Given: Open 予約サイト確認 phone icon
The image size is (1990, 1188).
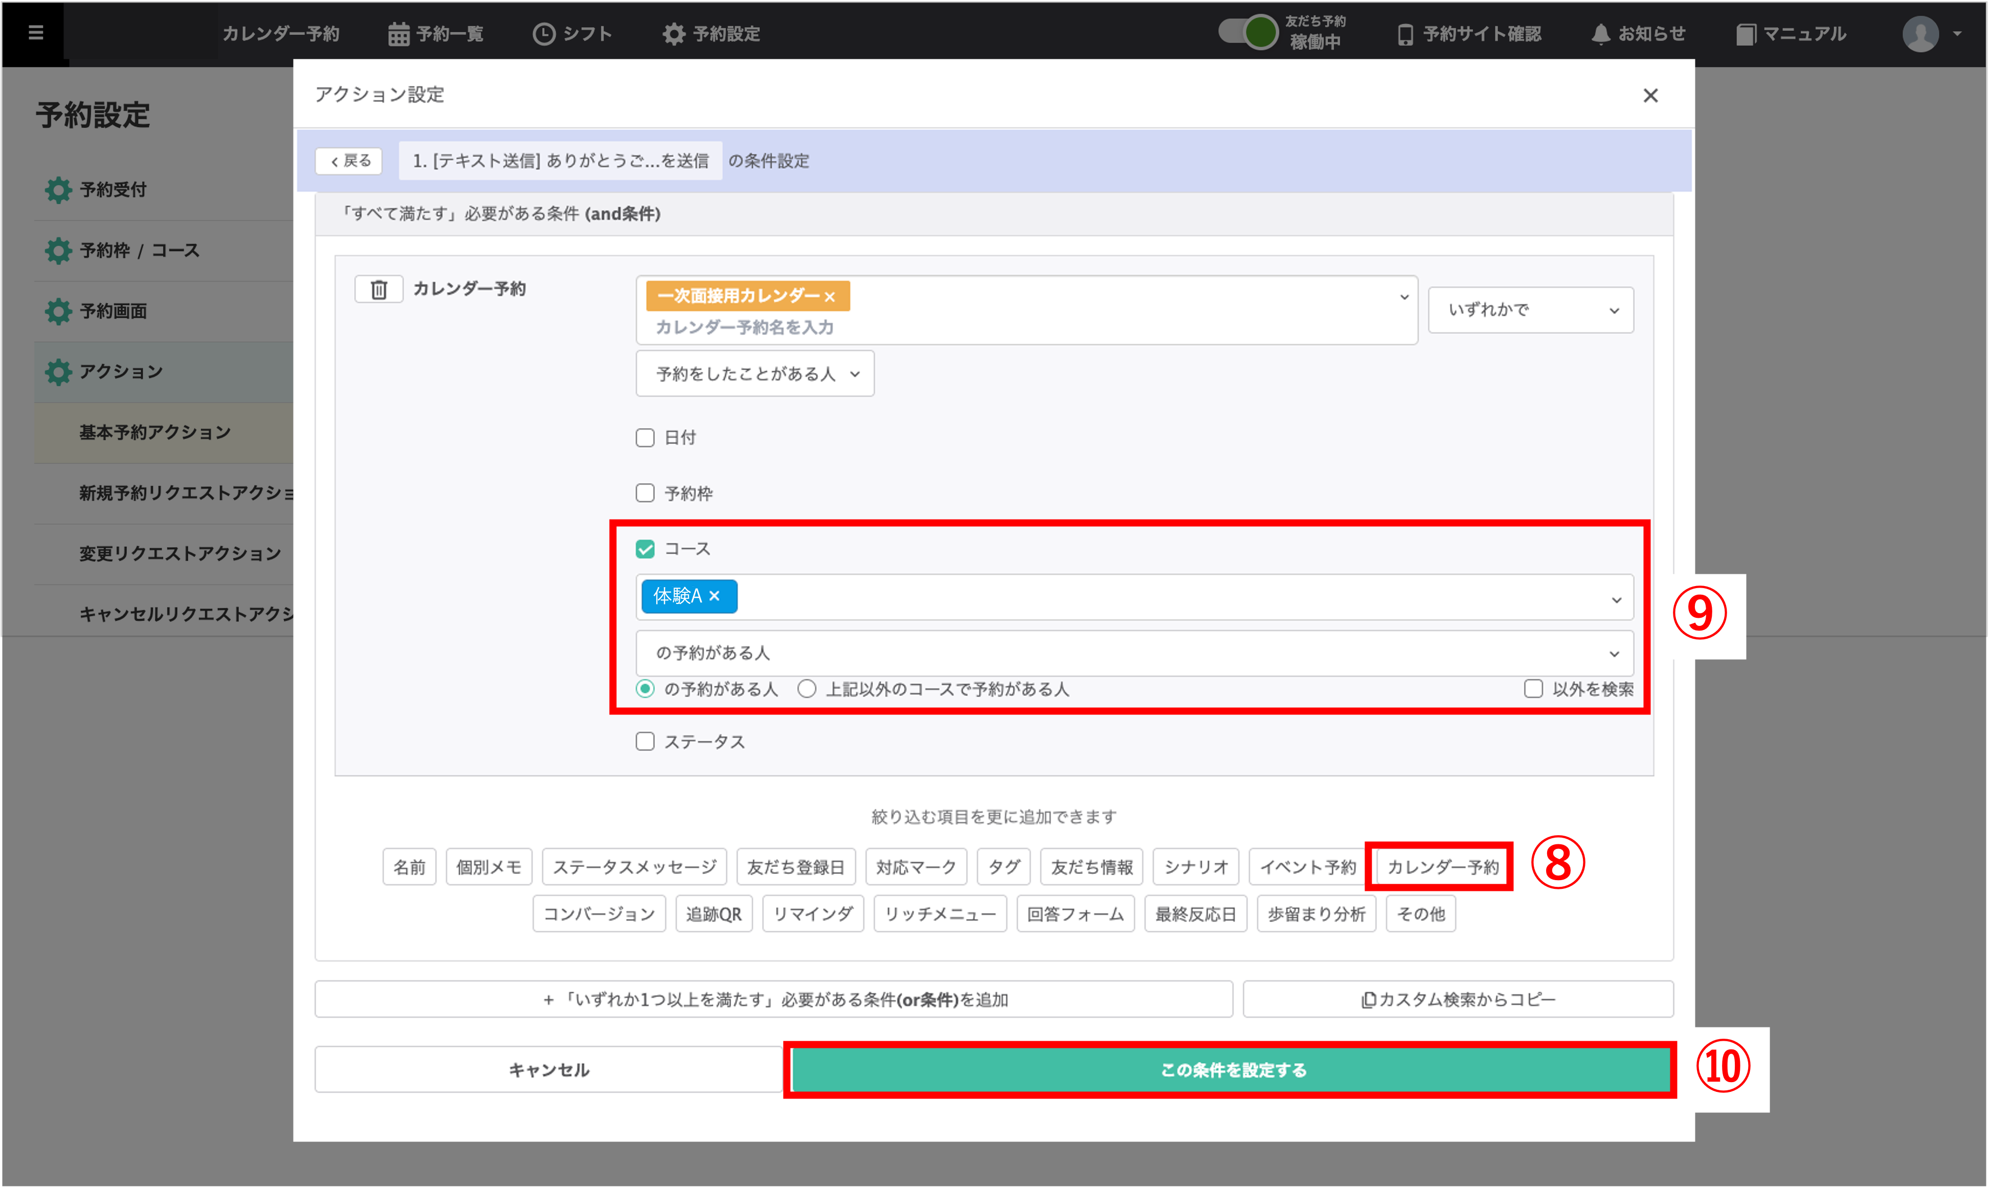Looking at the screenshot, I should pos(1469,34).
